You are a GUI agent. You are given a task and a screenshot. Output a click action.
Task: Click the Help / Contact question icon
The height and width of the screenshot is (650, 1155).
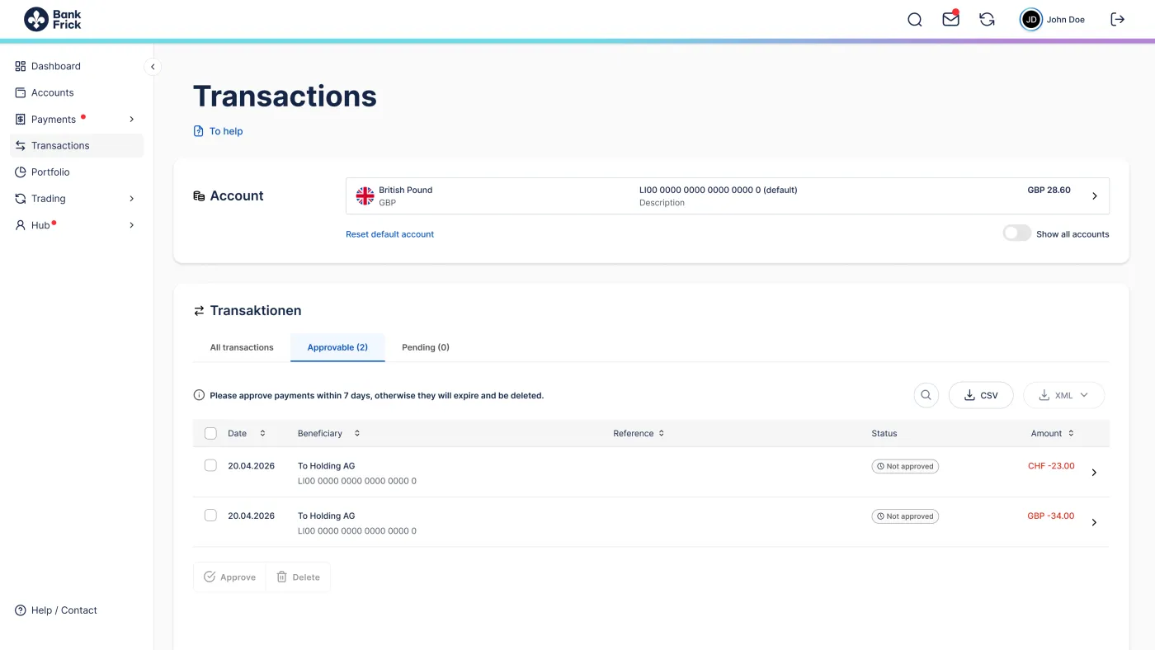coord(21,610)
